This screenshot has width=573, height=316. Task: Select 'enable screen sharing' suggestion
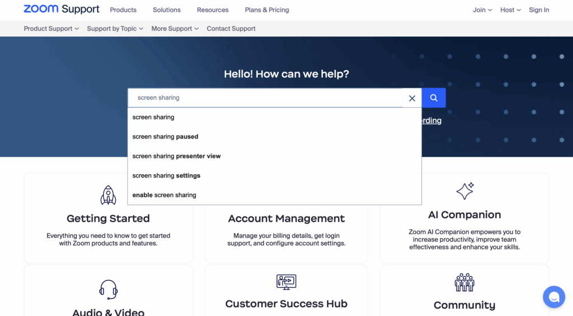click(x=274, y=195)
